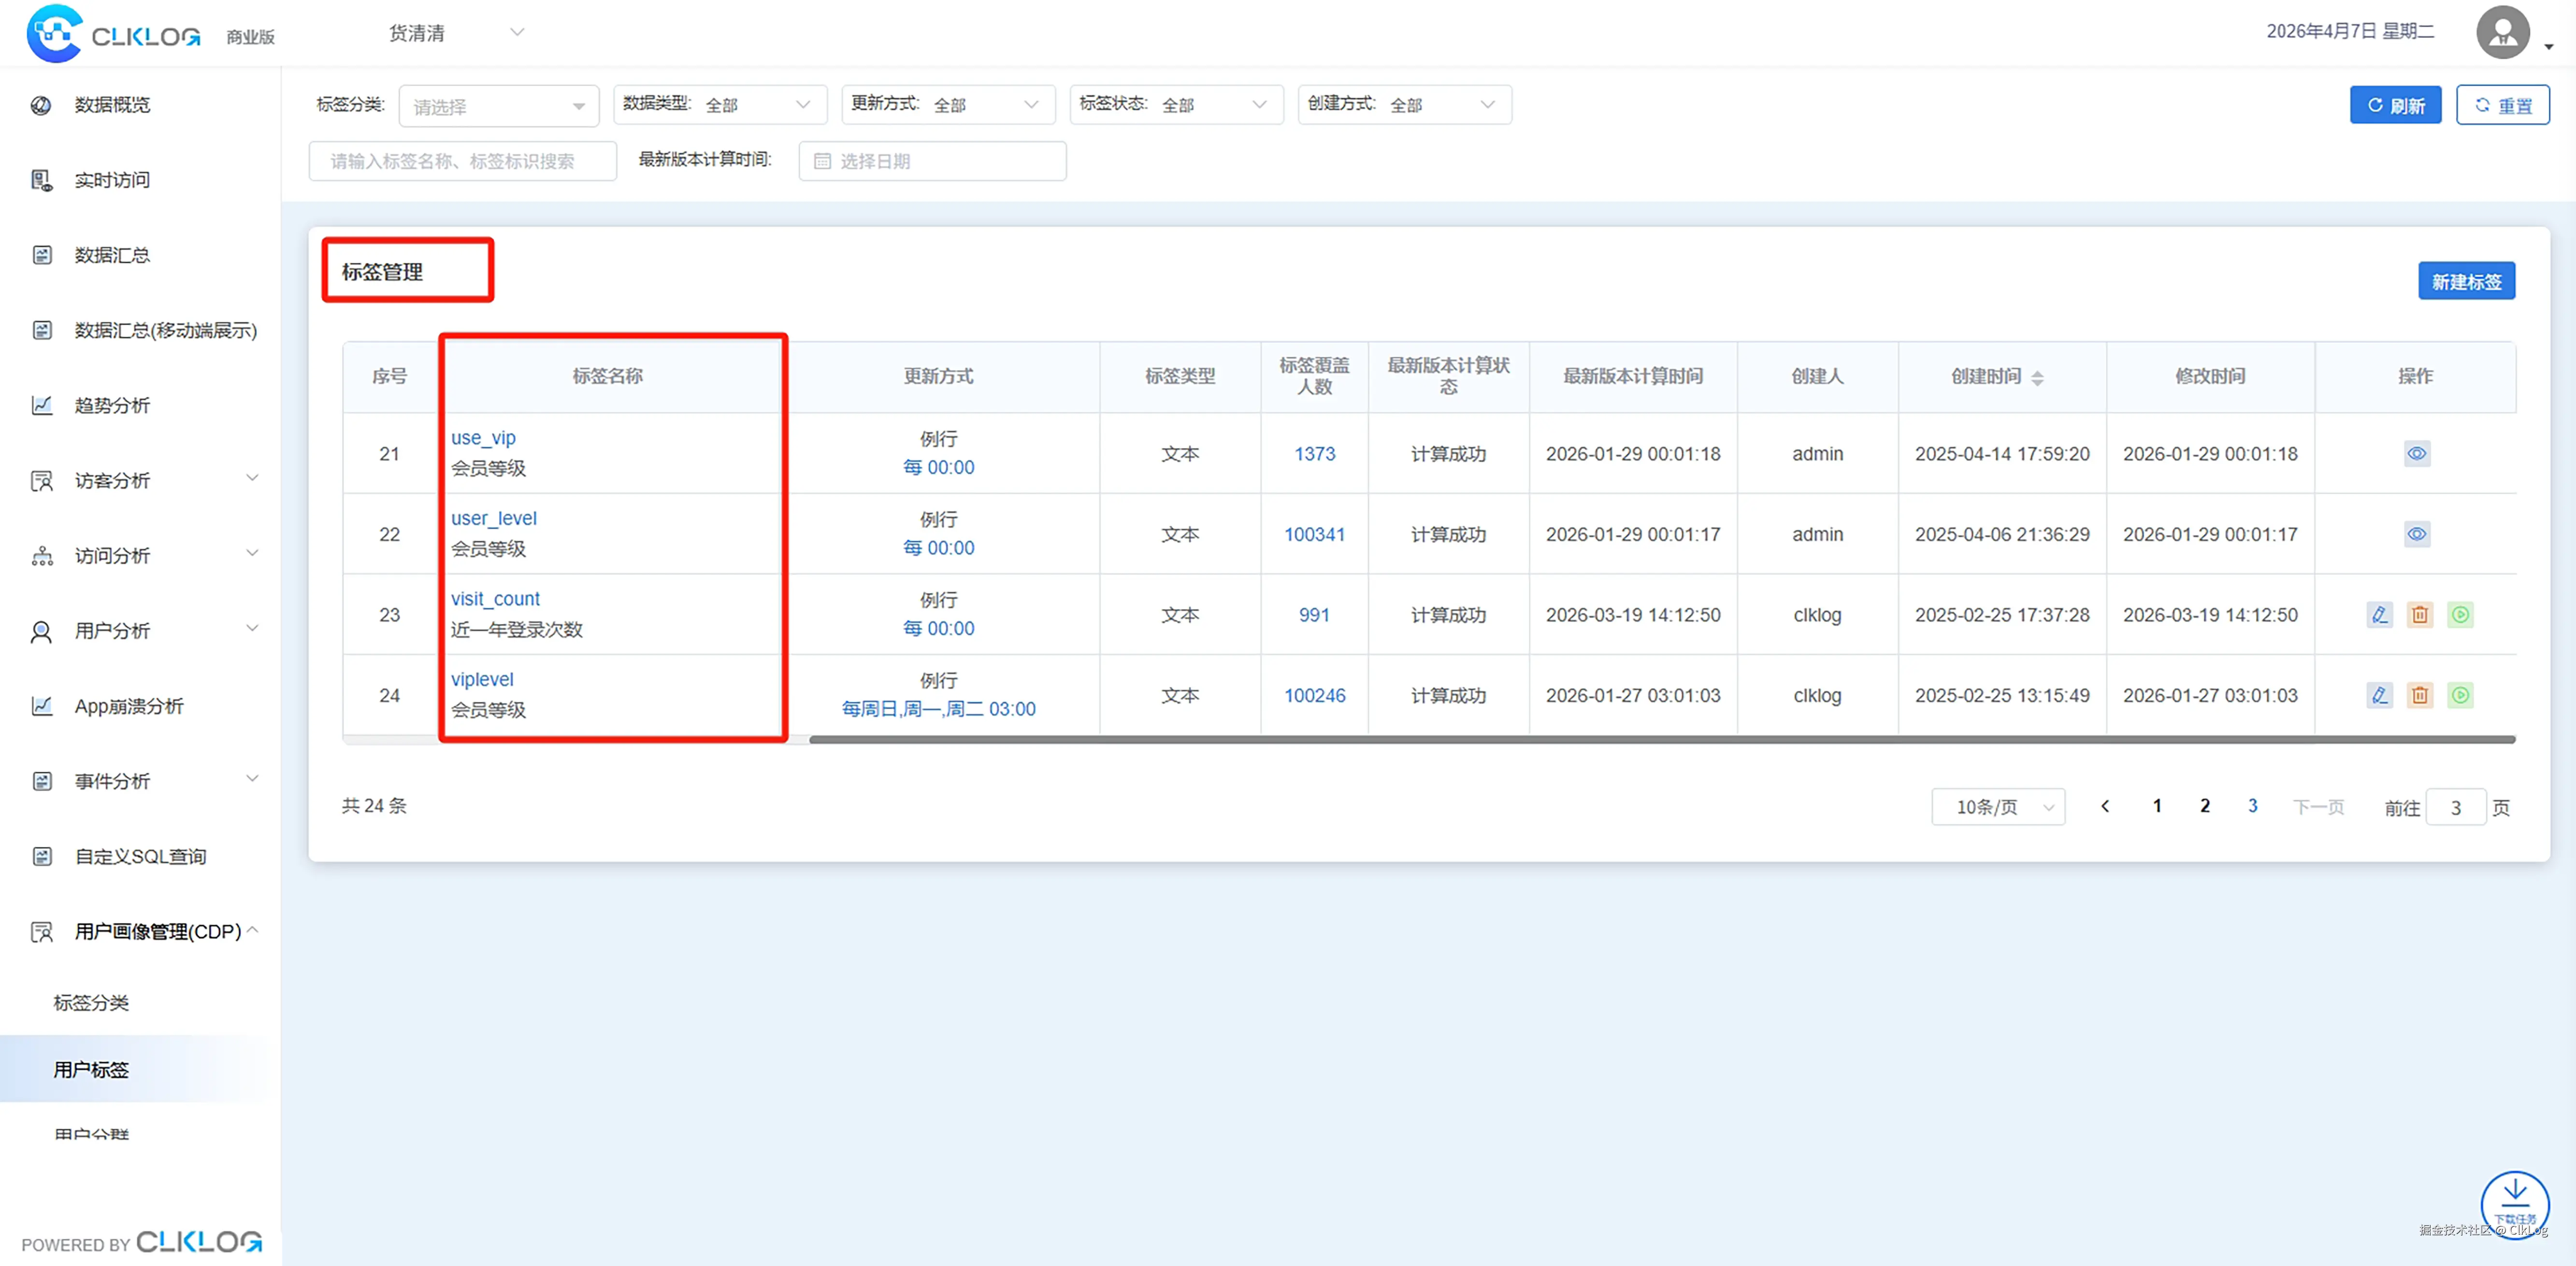Screen dimensions: 2576x1266
Task: Click the previous page arrow
Action: [x=2105, y=806]
